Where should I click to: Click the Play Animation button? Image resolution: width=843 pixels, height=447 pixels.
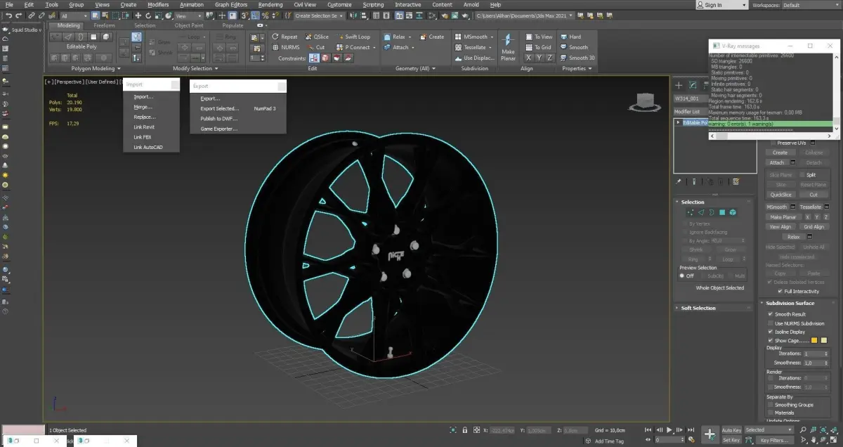point(669,429)
